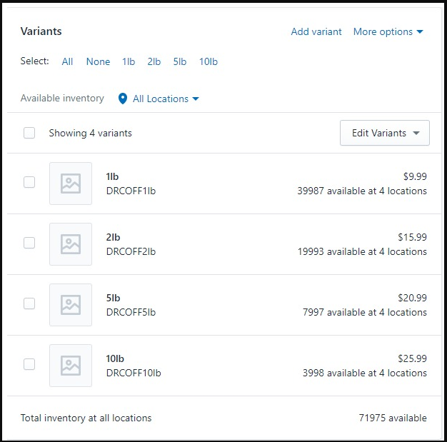Check the 1lb variant checkbox
Screen dimensions: 447x442
(x=29, y=182)
